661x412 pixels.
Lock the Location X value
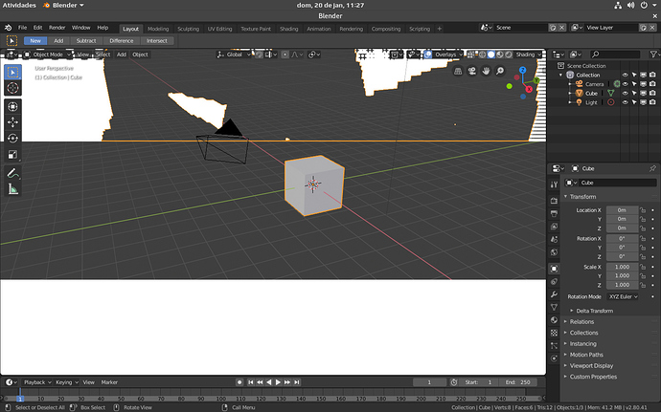[643, 210]
